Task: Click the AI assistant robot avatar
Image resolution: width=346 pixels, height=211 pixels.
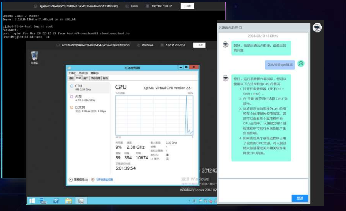Action: click(317, 28)
